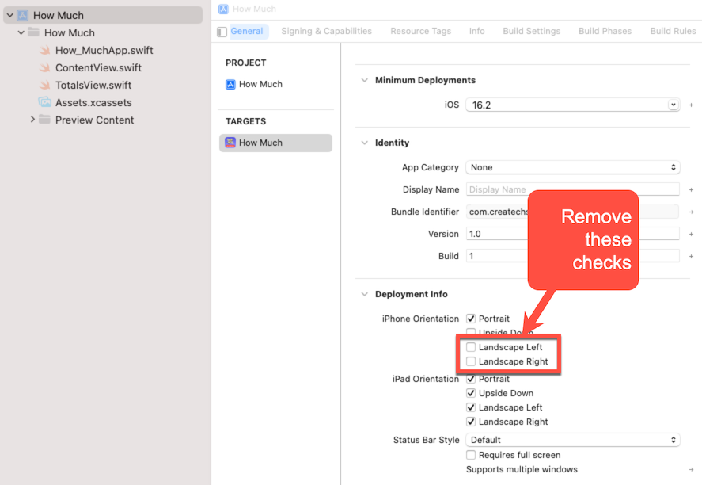Select the How Much target icon under TARGETS
The height and width of the screenshot is (485, 702).
230,143
